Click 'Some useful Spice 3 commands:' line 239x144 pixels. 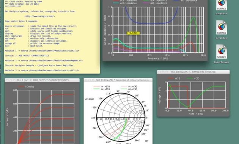coord(22,21)
